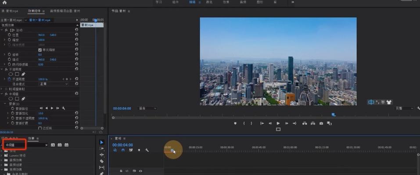Toggle linked selection in timeline
420x175 pixels.
pyautogui.click(x=131, y=150)
